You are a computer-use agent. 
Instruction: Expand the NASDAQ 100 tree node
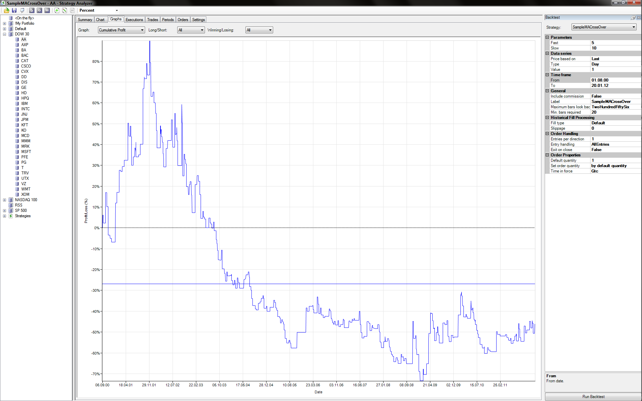pyautogui.click(x=4, y=200)
